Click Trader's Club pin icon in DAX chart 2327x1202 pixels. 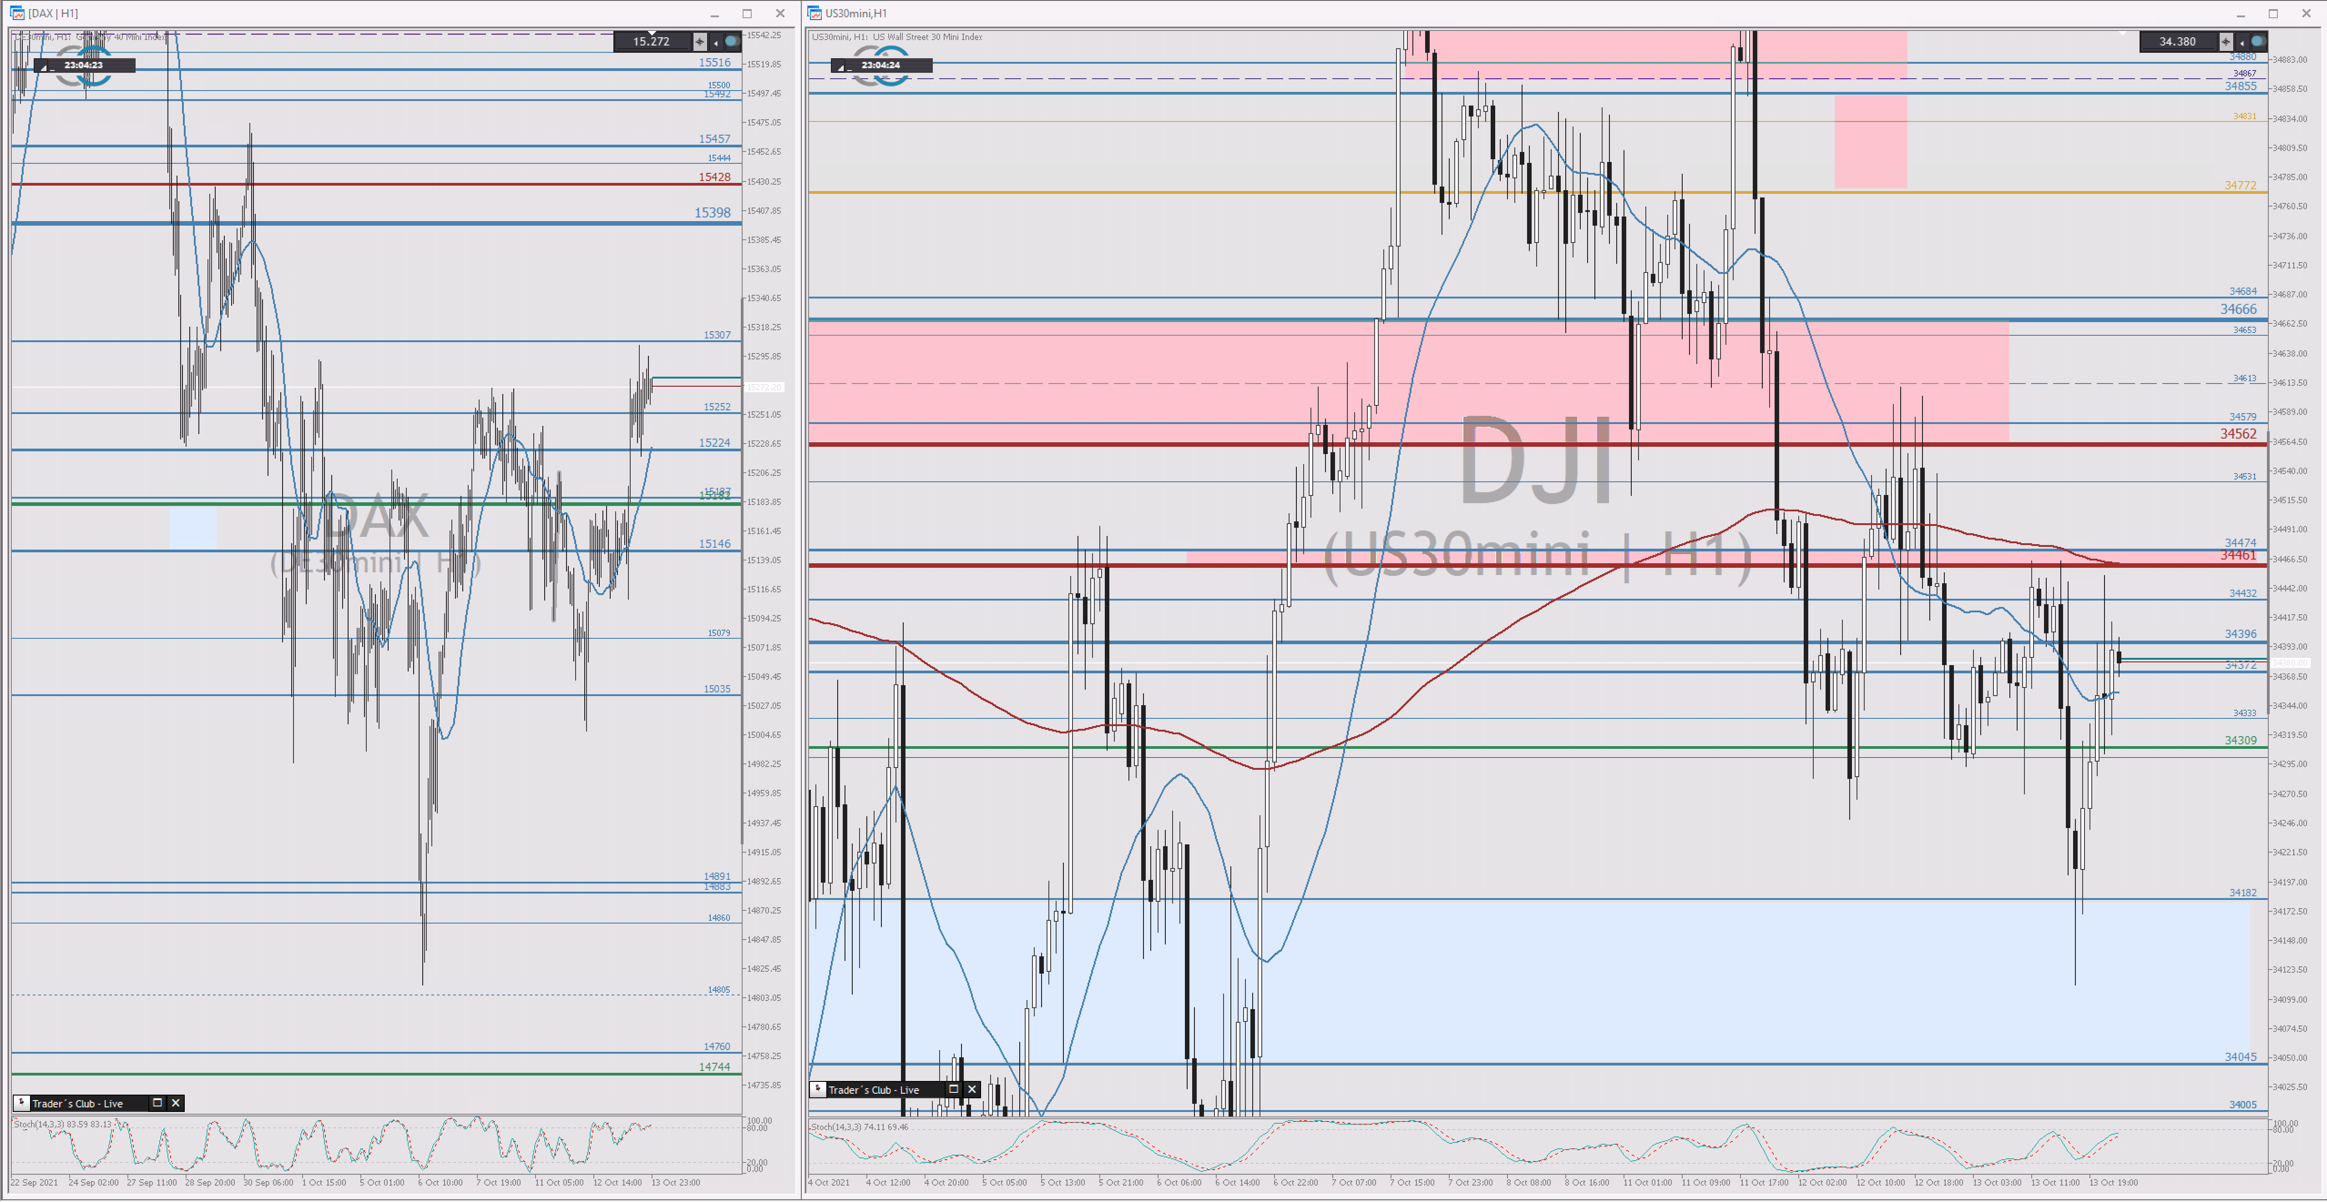(22, 1103)
